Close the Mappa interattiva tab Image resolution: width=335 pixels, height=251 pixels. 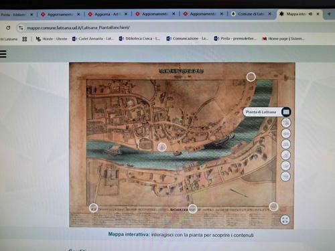[x=318, y=14]
